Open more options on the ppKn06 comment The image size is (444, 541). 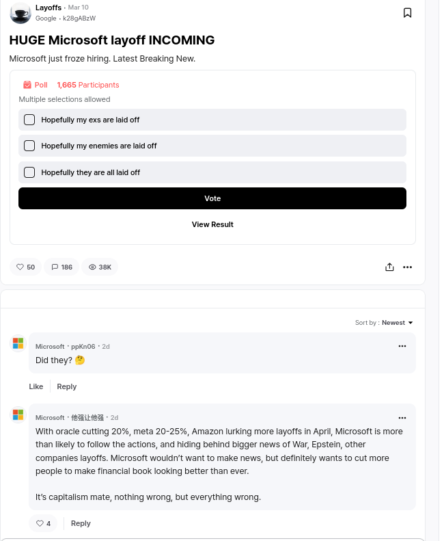click(x=402, y=346)
